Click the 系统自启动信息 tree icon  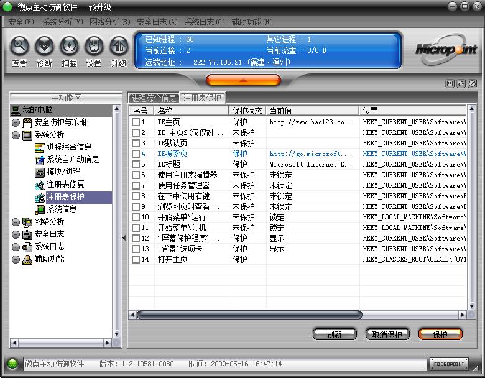click(39, 160)
